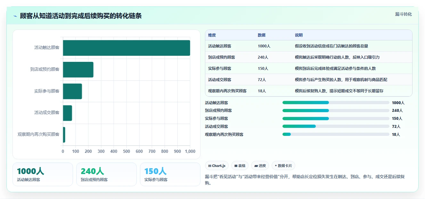Click the 实际参与顾客 bar in the chart
The width and height of the screenshot is (425, 199).
[x=72, y=91]
